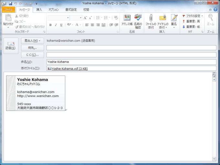Open the File (ファイル) tab
Image resolution: width=220 pixels, height=165 pixels.
[8, 10]
